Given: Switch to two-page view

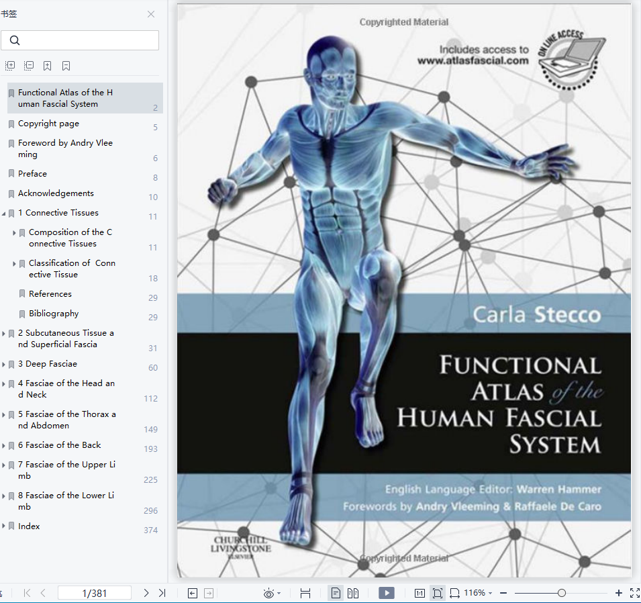Looking at the screenshot, I should pos(353,593).
